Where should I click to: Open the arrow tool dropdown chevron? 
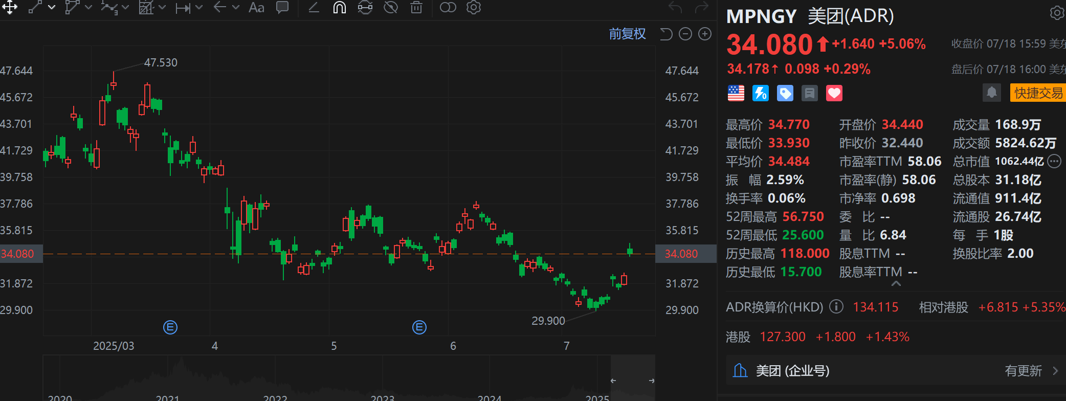click(236, 7)
